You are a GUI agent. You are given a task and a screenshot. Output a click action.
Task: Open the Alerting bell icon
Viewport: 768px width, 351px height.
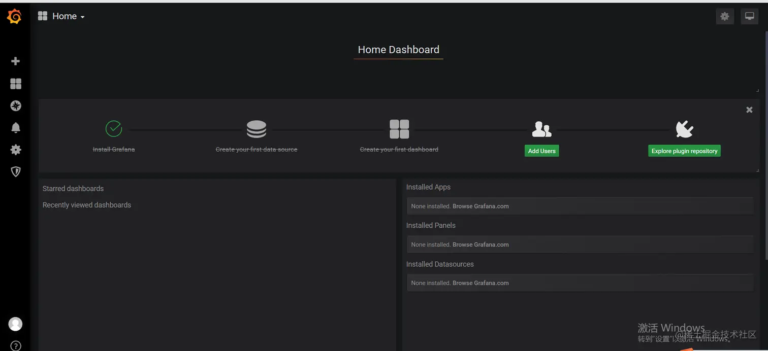(16, 128)
